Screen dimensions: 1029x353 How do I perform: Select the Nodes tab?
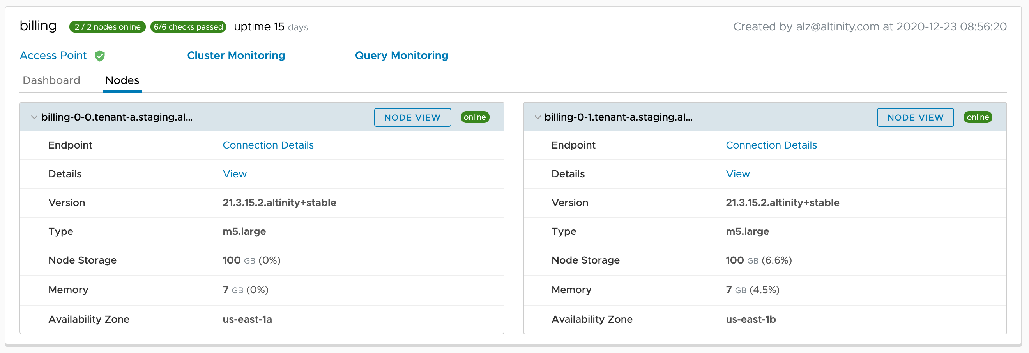pos(122,80)
